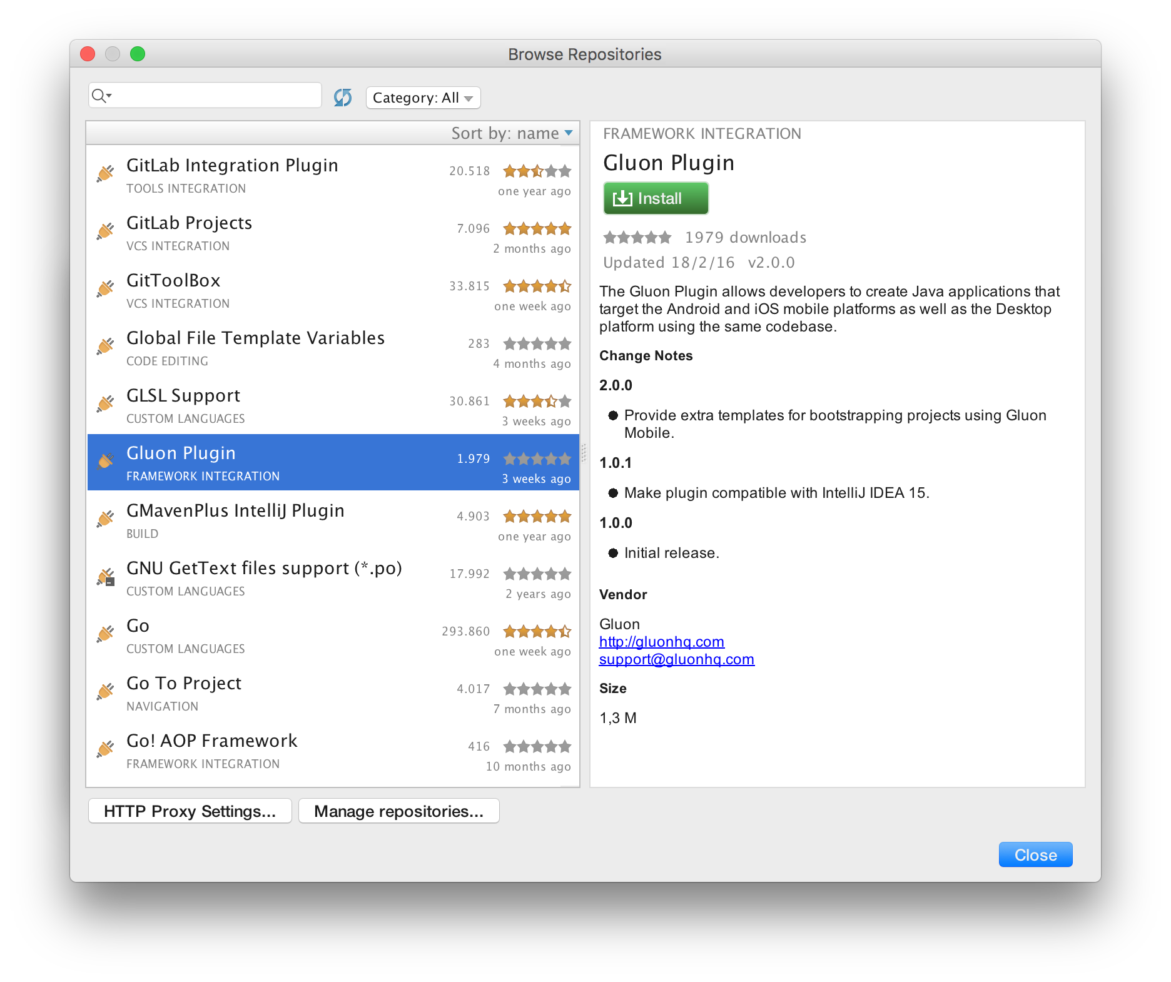
Task: Select GMavenPlus IntelliJ Plugin in the list
Action: 333,520
